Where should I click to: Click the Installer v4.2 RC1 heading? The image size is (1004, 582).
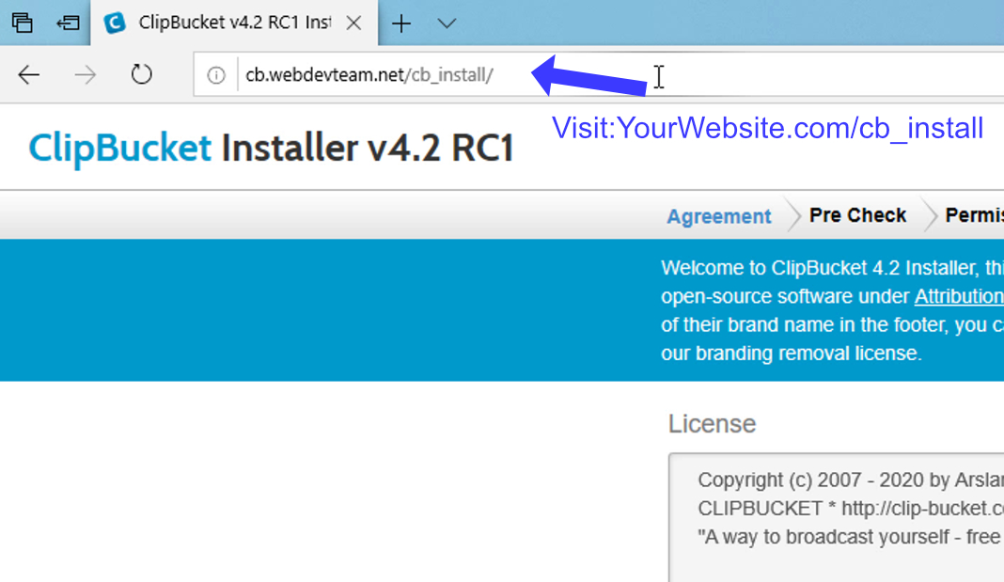(368, 148)
